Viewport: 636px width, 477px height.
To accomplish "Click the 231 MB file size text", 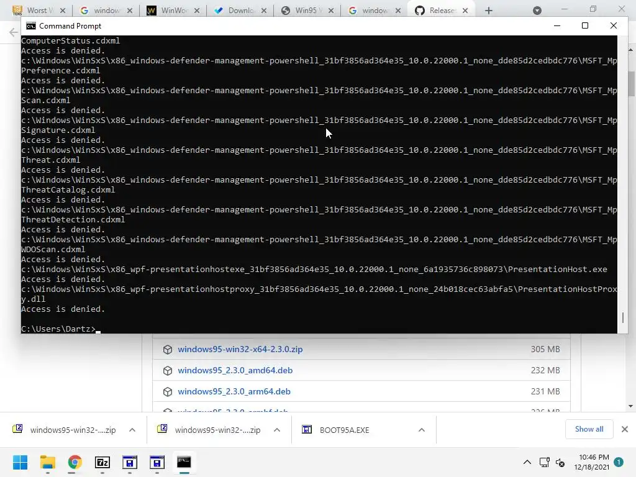I will 545,391.
